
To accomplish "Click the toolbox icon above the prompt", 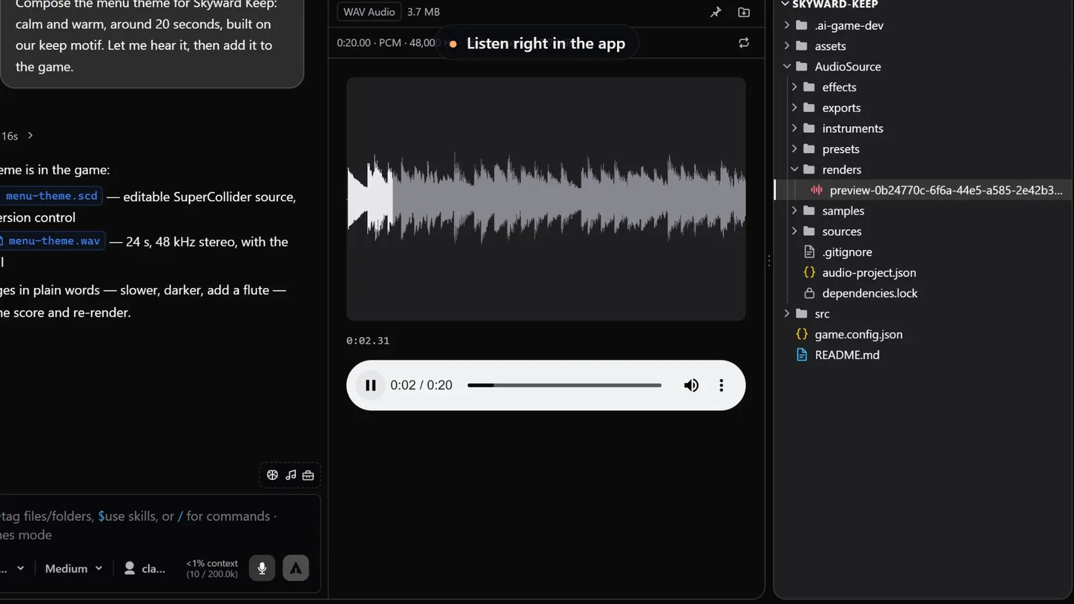I will tap(308, 475).
